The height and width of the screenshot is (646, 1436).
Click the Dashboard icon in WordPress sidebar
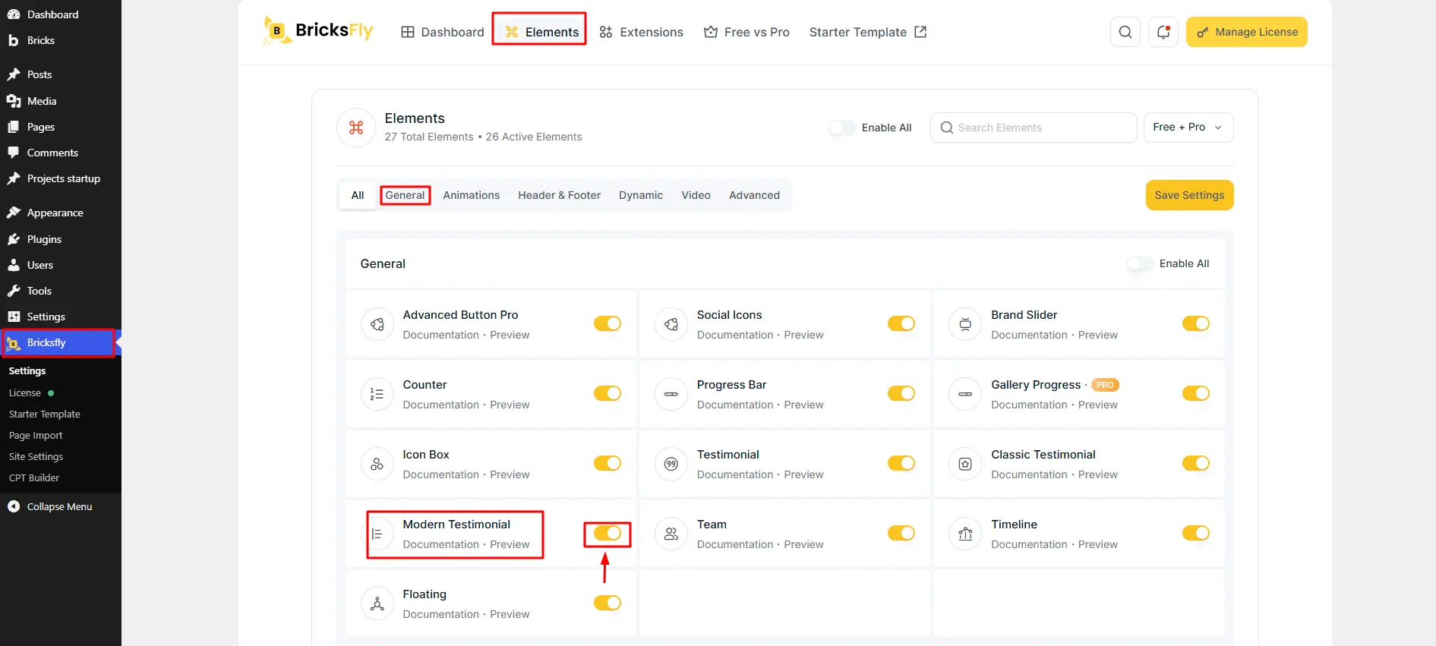coord(14,14)
